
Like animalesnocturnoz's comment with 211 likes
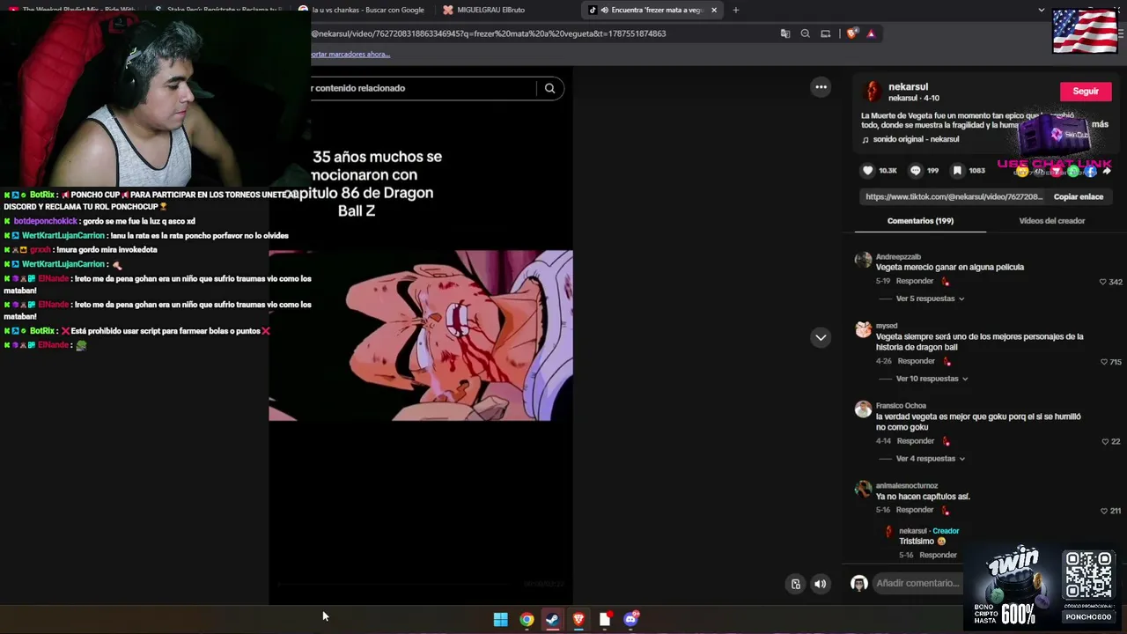tap(1103, 511)
